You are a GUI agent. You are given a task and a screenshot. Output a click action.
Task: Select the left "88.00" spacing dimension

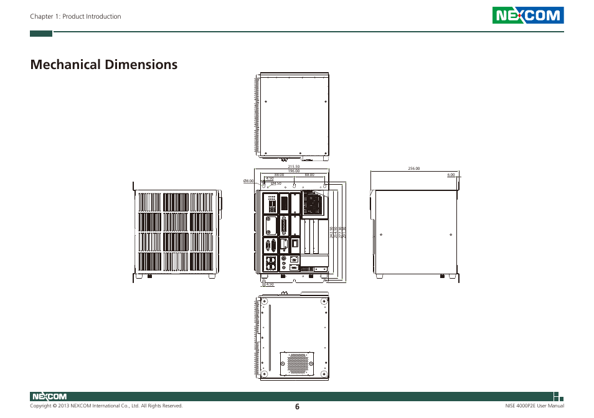279,175
